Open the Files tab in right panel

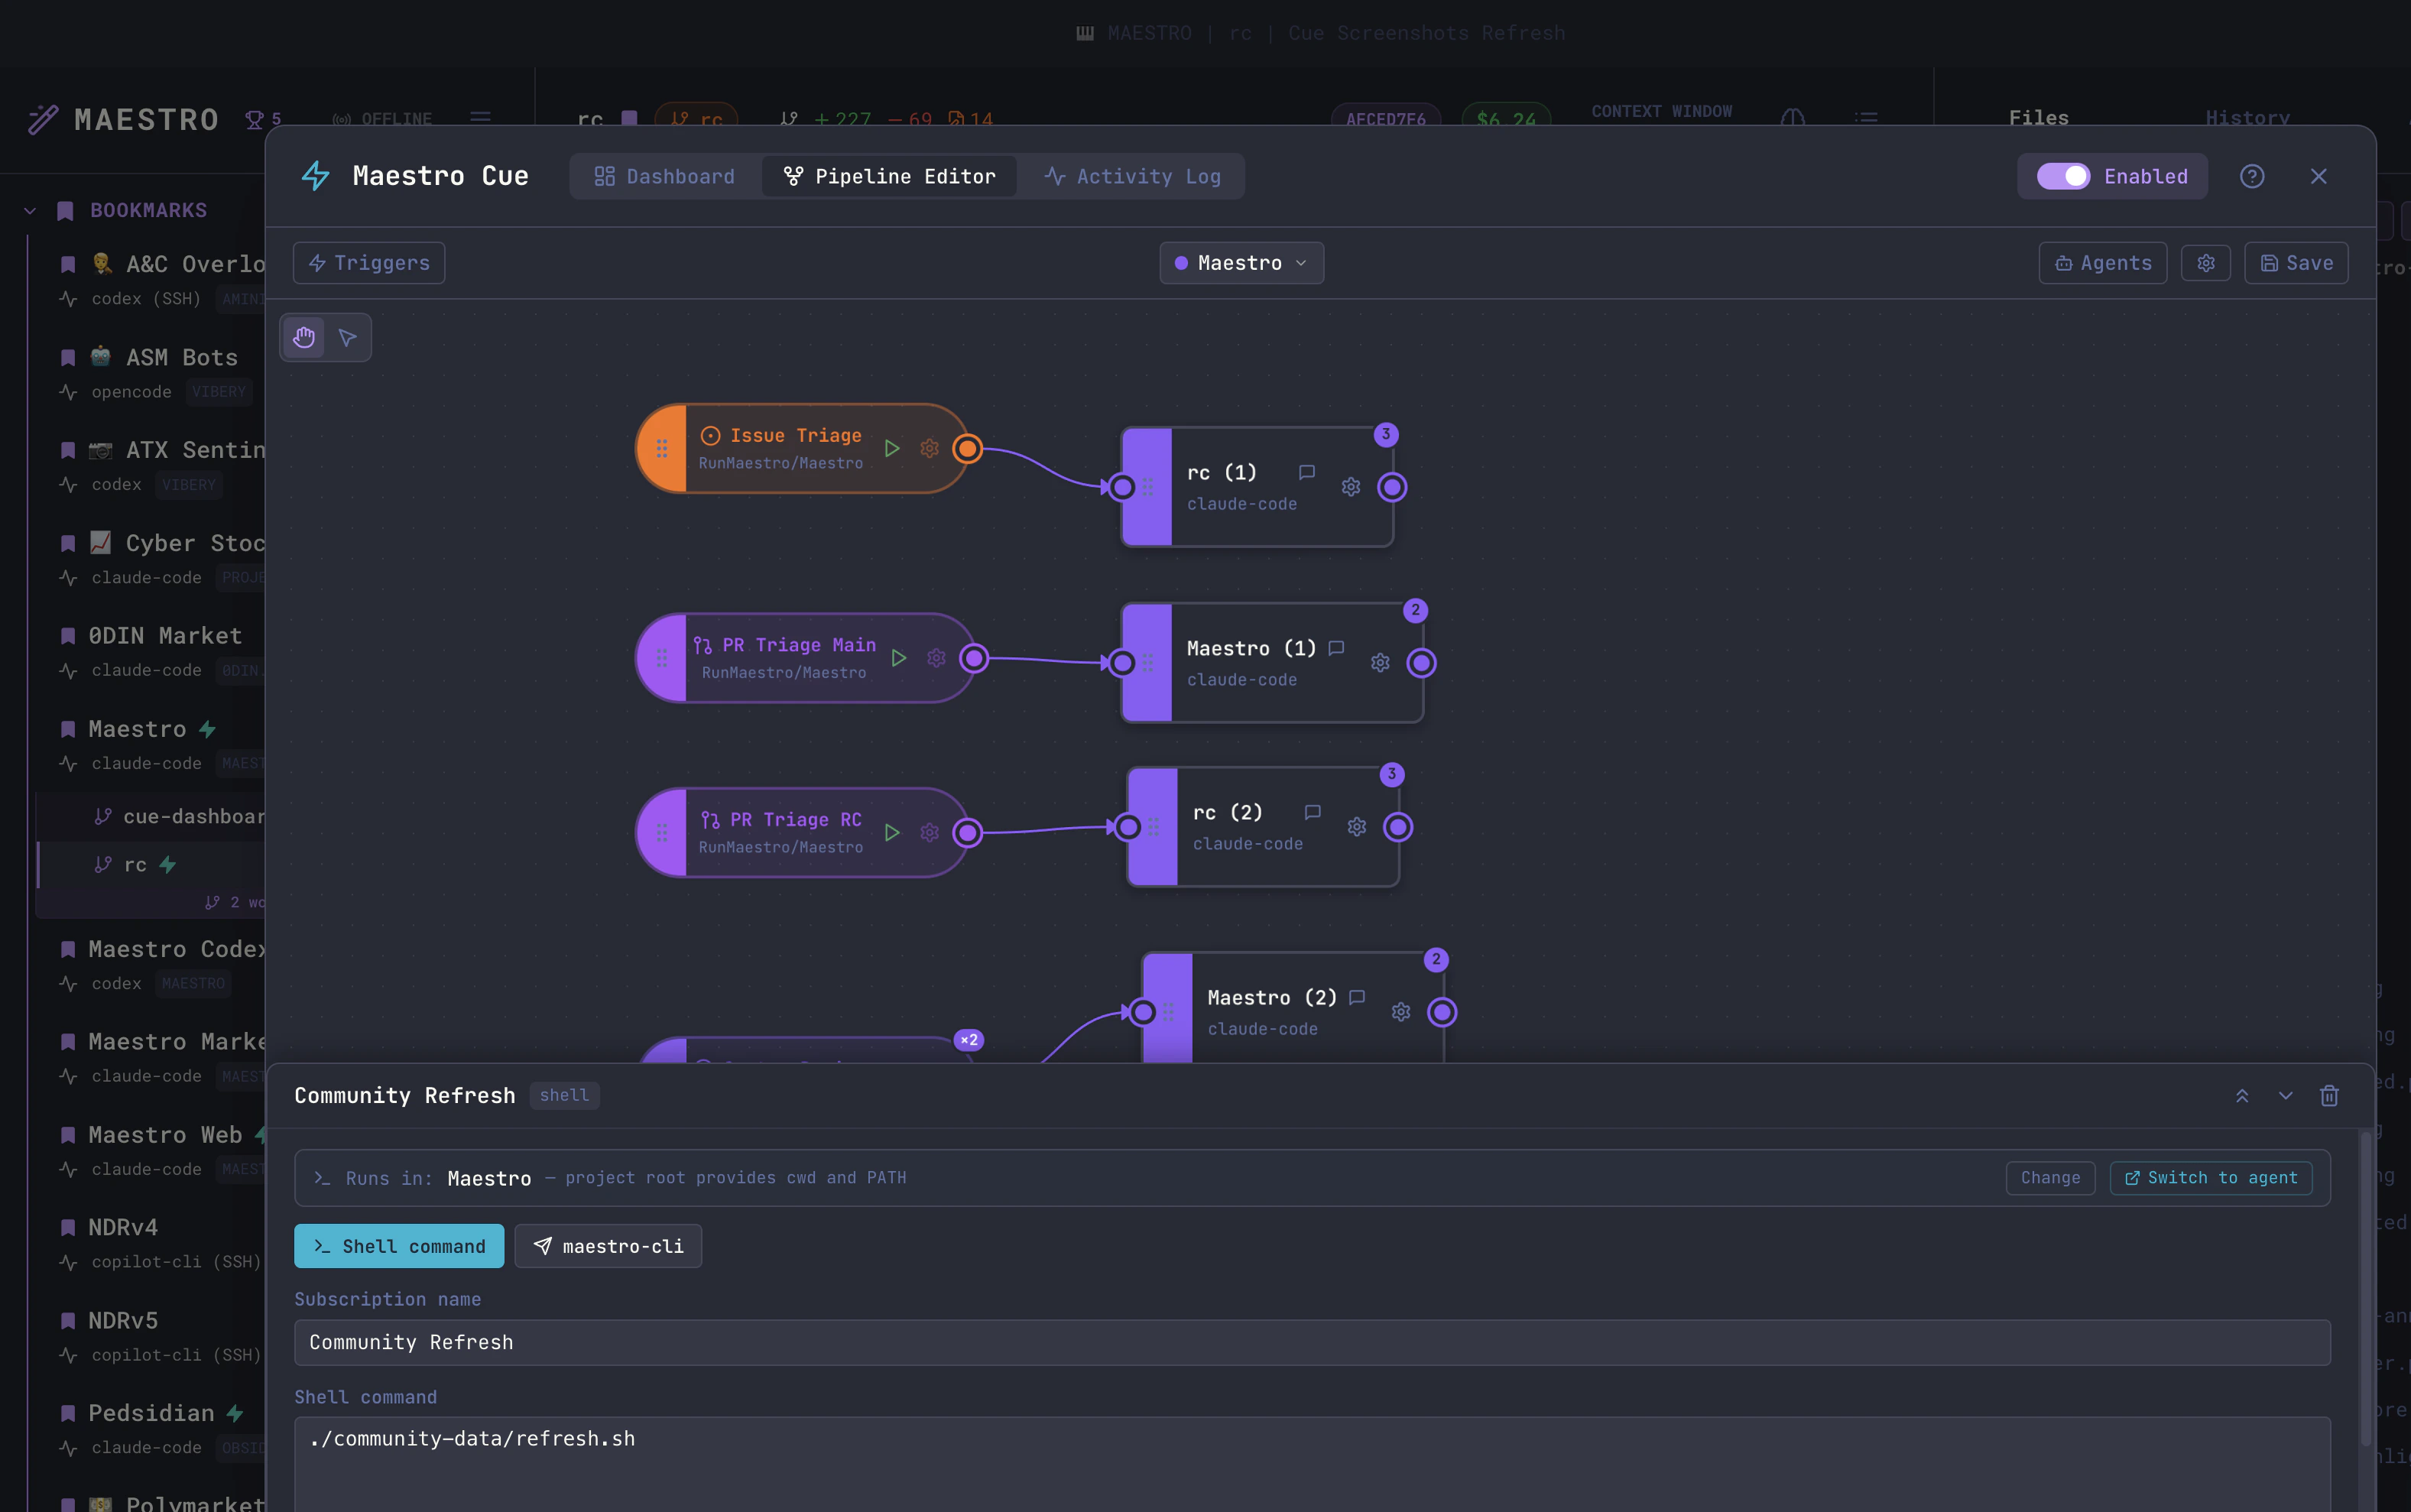coord(2039,118)
